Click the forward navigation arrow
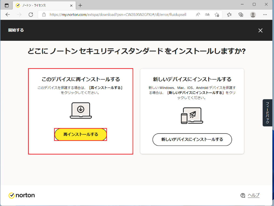 tap(19, 15)
